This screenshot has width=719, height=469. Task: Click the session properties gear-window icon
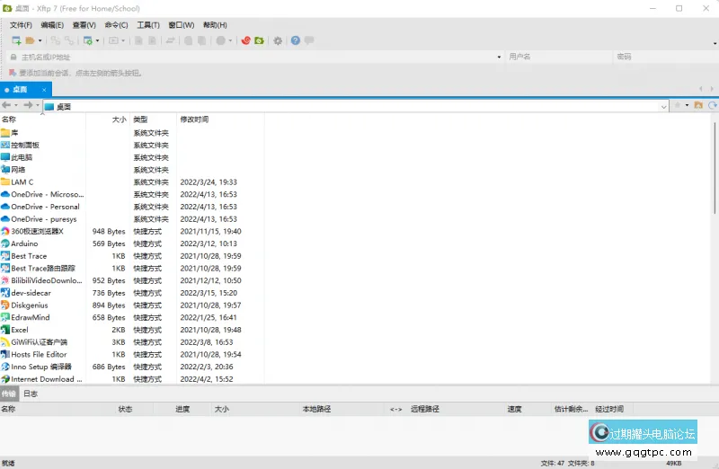coord(87,40)
